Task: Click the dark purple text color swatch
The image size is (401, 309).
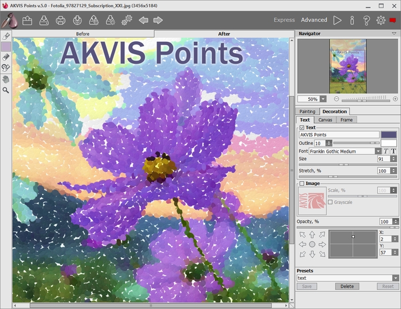Action: [x=389, y=134]
